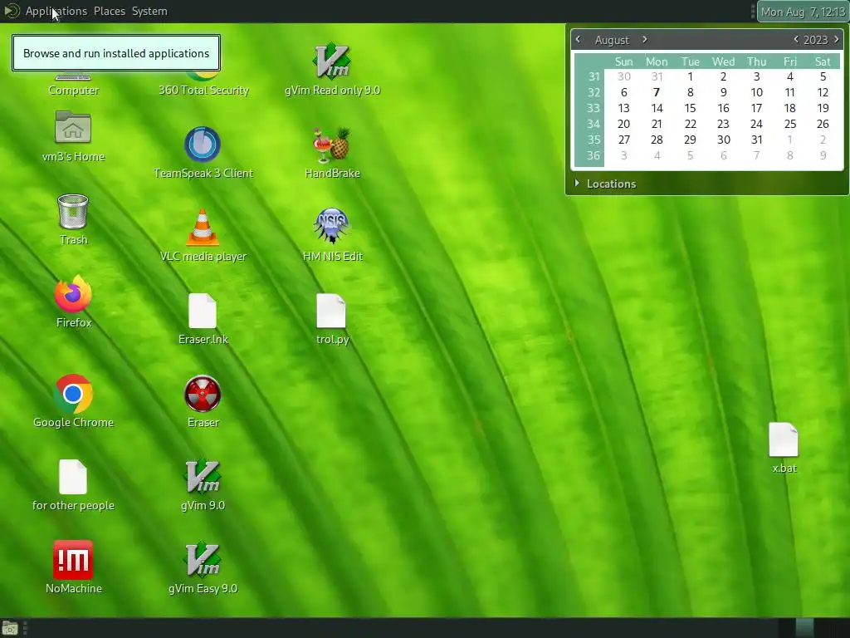Open the Applications menu

[56, 11]
